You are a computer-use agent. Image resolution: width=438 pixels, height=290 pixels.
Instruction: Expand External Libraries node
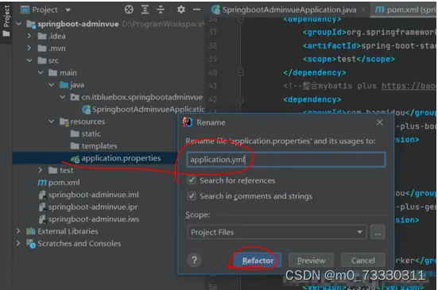pos(18,231)
